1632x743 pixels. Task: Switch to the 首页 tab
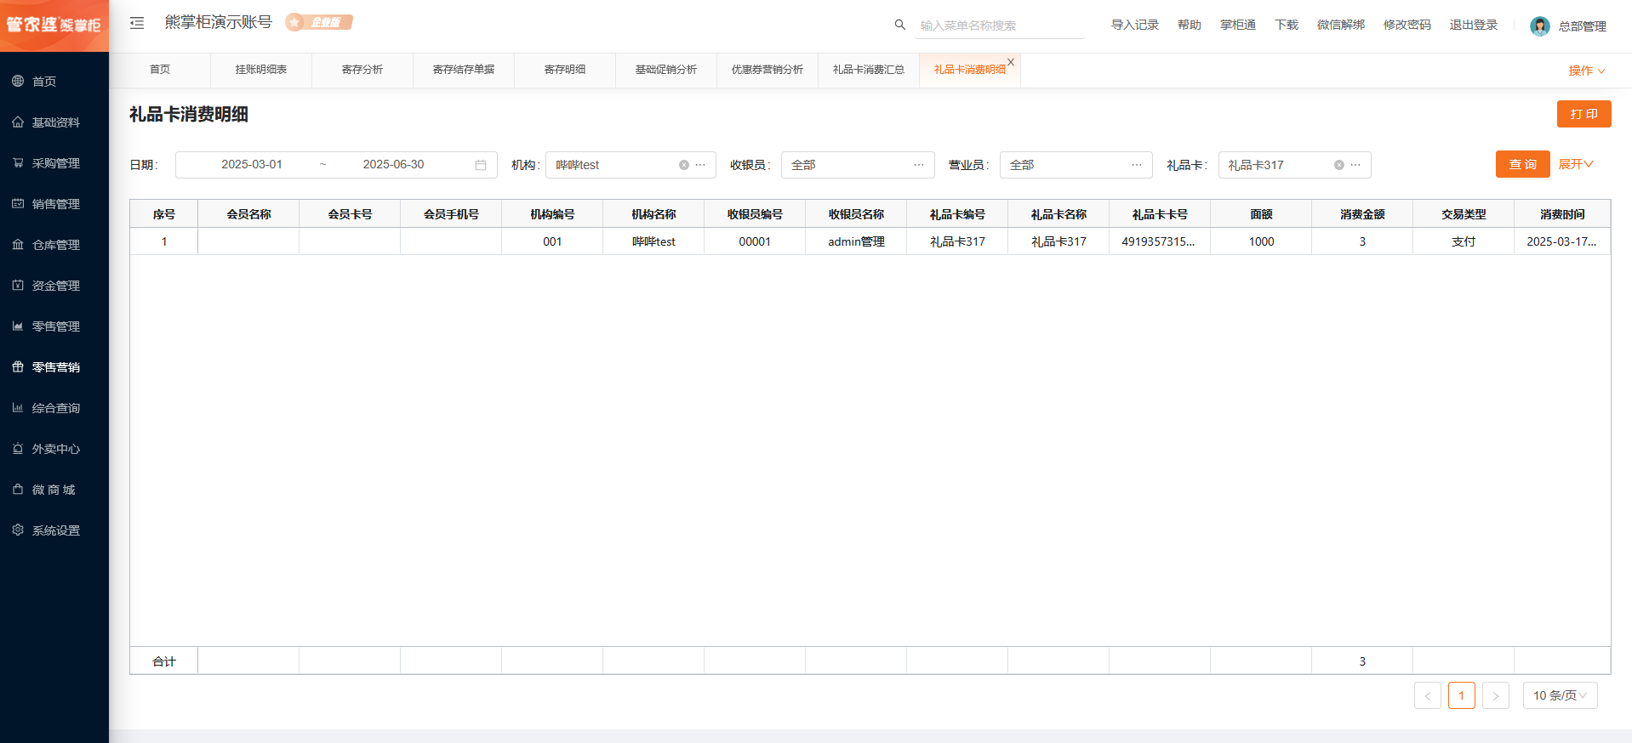(160, 70)
